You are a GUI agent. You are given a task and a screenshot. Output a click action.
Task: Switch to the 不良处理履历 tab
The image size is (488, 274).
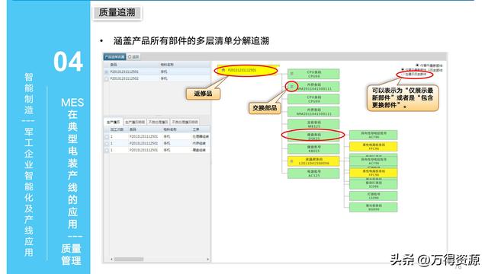pyautogui.click(x=158, y=122)
